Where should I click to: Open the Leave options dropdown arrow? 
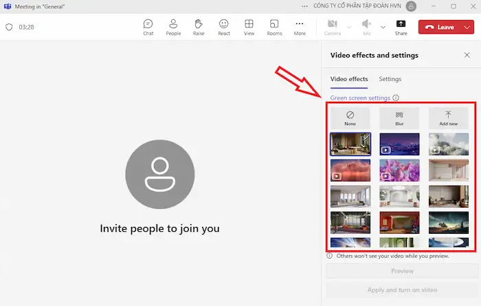467,27
